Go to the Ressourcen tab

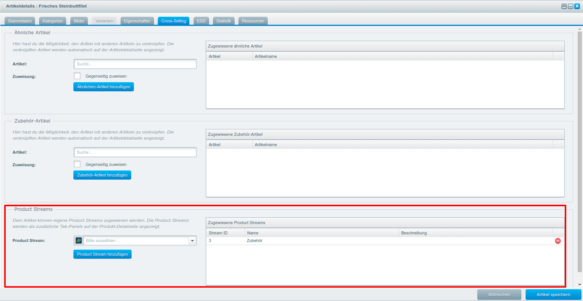(253, 21)
